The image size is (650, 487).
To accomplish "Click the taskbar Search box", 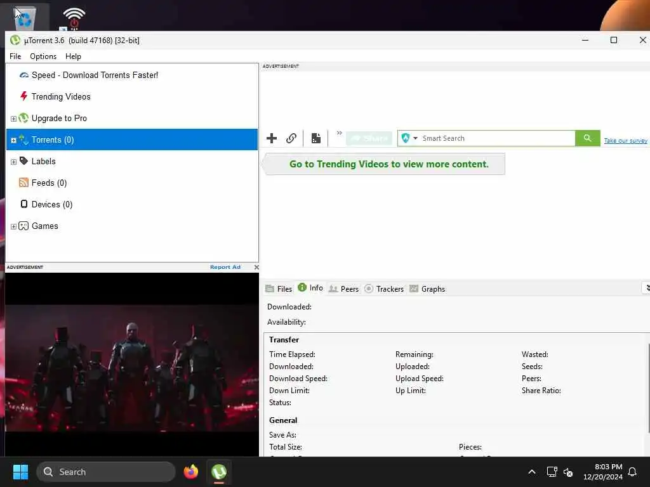I will (x=106, y=472).
